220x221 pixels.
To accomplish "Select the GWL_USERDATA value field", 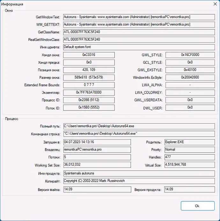I will 190,100.
